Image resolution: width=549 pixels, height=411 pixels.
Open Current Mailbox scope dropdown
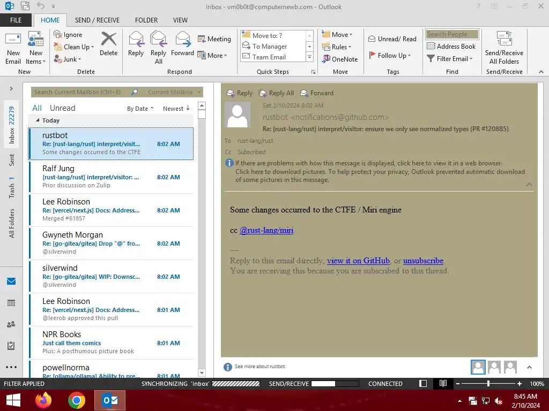tap(174, 92)
